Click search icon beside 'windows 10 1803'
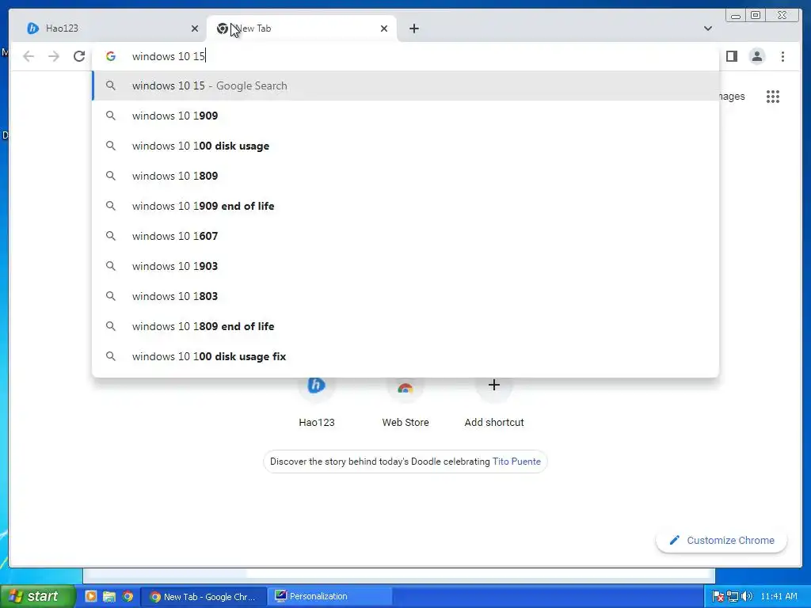This screenshot has height=608, width=811. (x=111, y=296)
